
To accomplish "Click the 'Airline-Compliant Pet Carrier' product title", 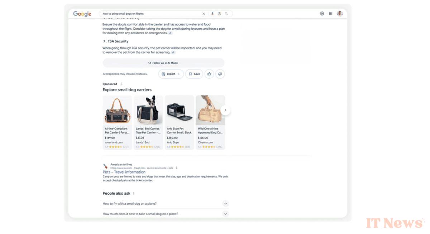I will (117, 130).
